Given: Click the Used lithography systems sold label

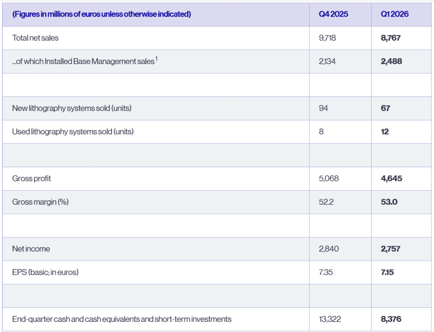Looking at the screenshot, I should [x=73, y=132].
